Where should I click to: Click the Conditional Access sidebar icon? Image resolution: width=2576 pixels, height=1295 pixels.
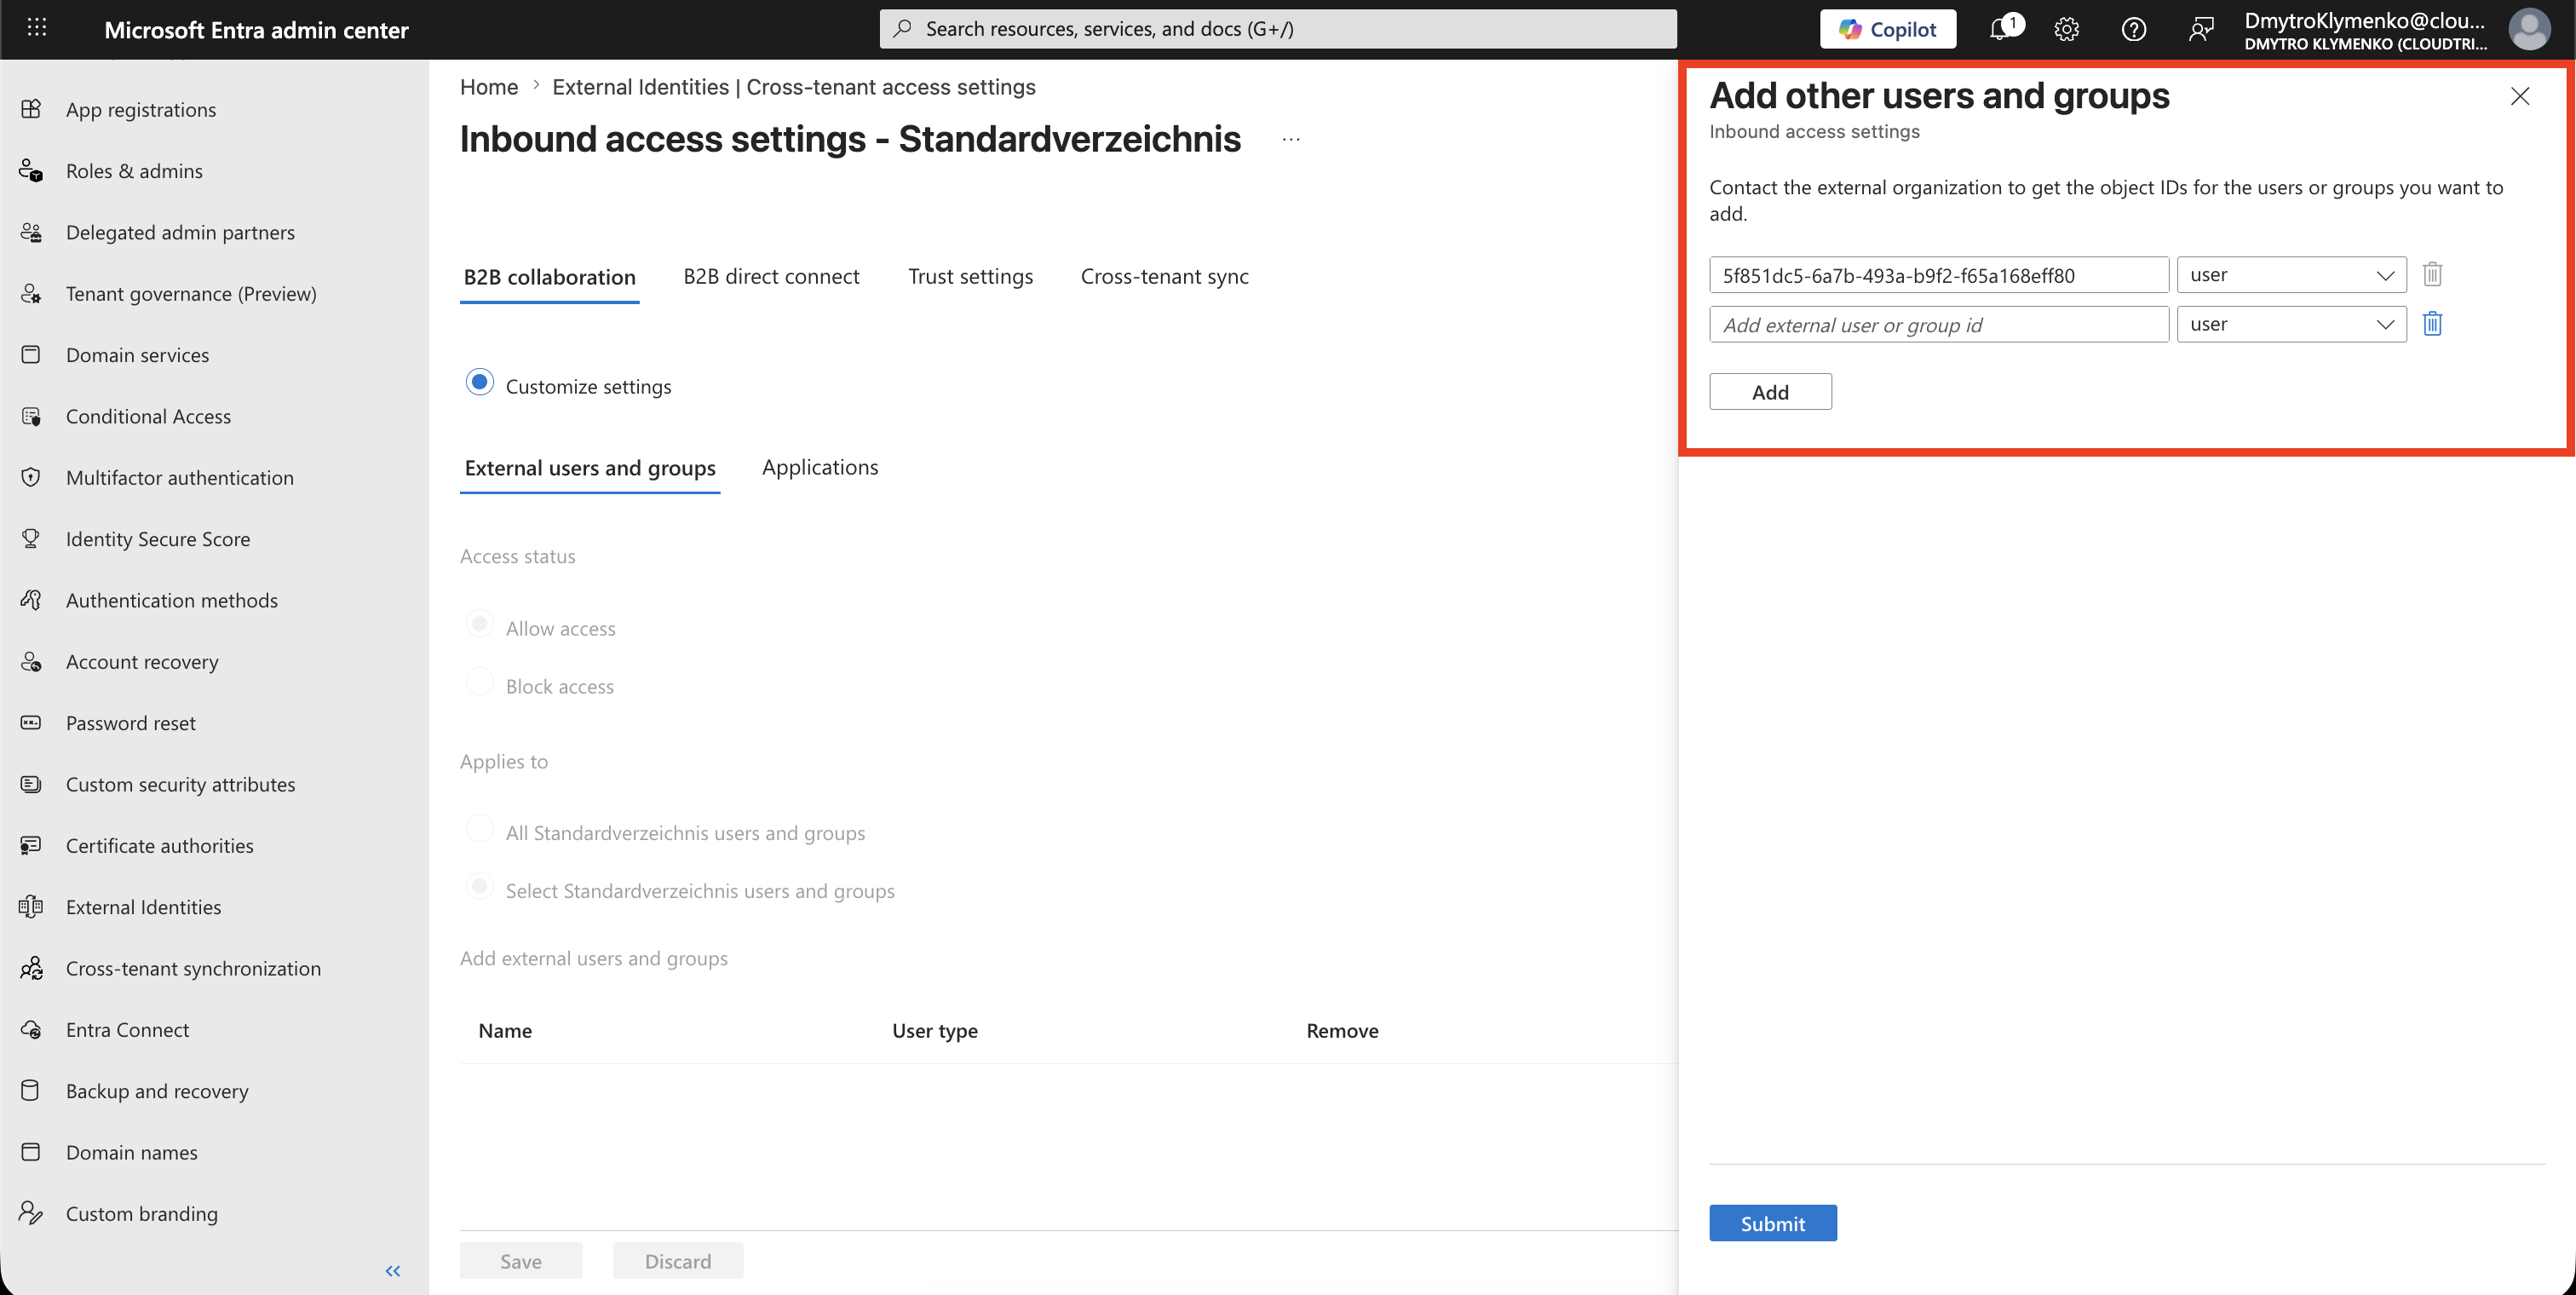point(31,416)
